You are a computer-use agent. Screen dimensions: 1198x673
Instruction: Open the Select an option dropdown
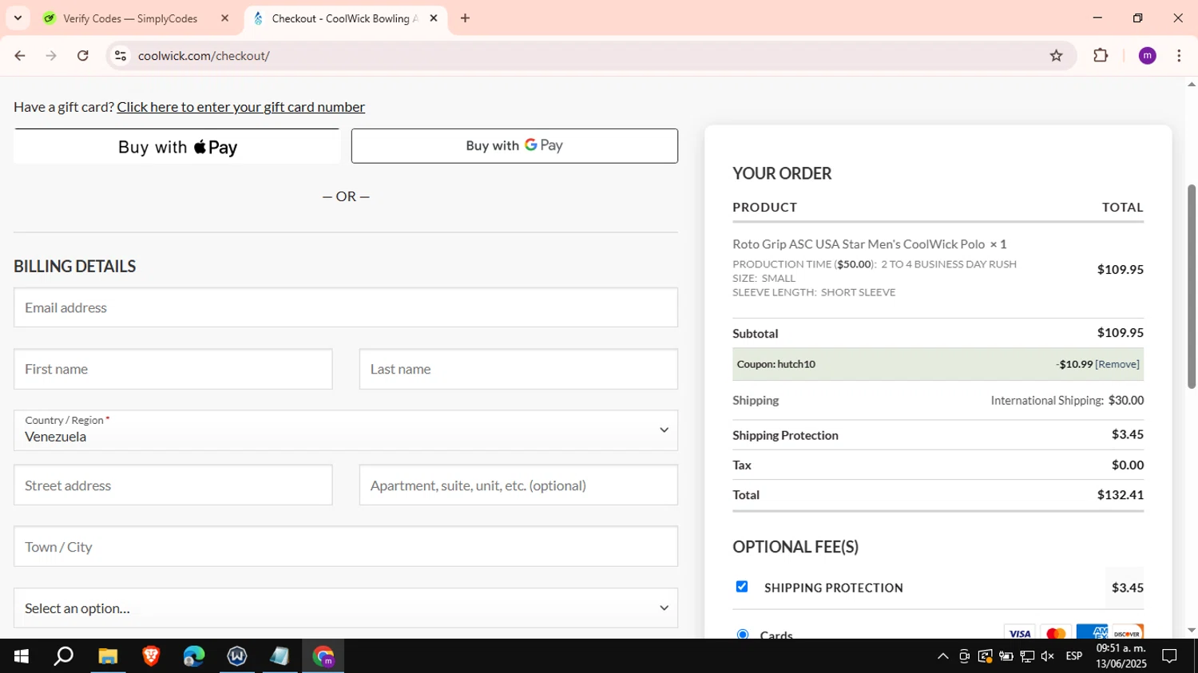pos(346,608)
